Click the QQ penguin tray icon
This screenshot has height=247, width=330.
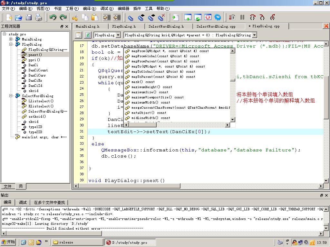pyautogui.click(x=295, y=242)
